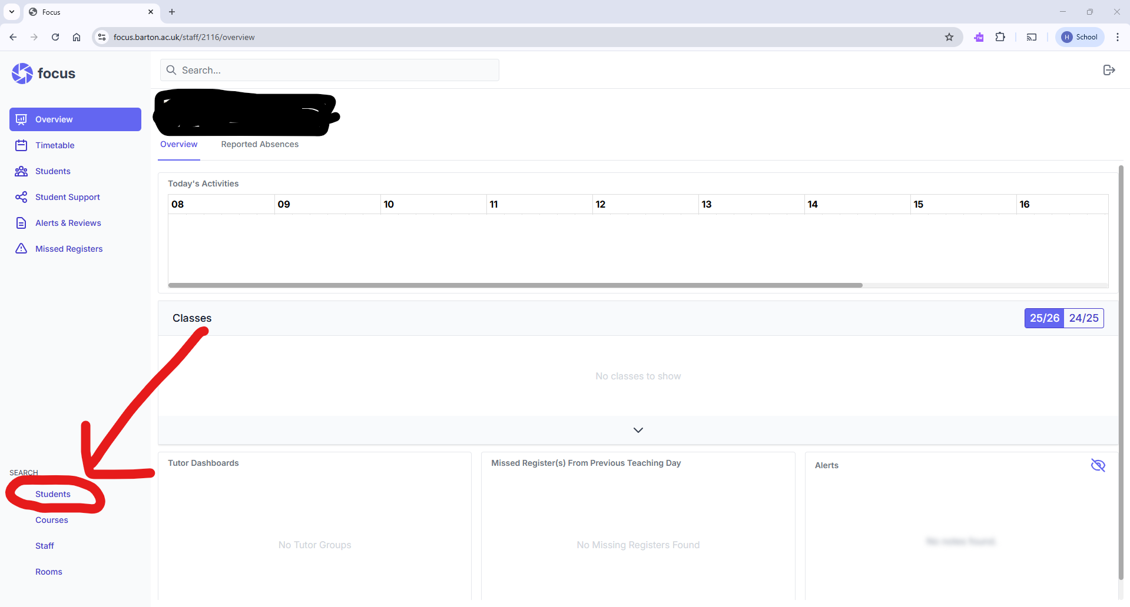Bookmark this page with the star icon
Image resolution: width=1130 pixels, height=607 pixels.
point(949,37)
